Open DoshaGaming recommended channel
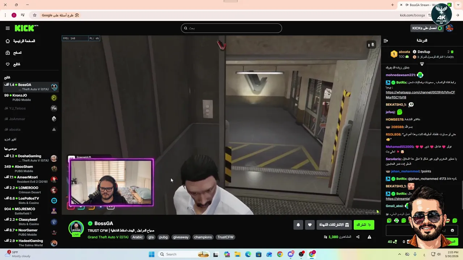This screenshot has height=260, width=463. coord(30,158)
